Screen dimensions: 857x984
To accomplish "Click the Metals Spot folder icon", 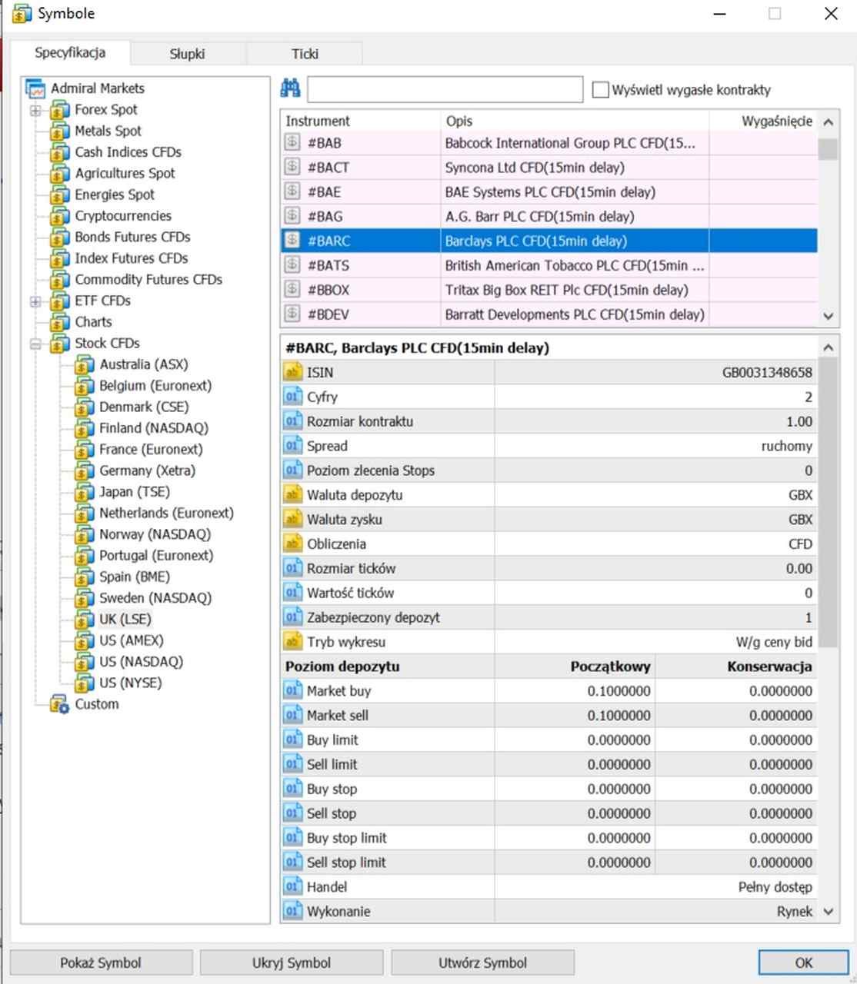I will [x=59, y=131].
